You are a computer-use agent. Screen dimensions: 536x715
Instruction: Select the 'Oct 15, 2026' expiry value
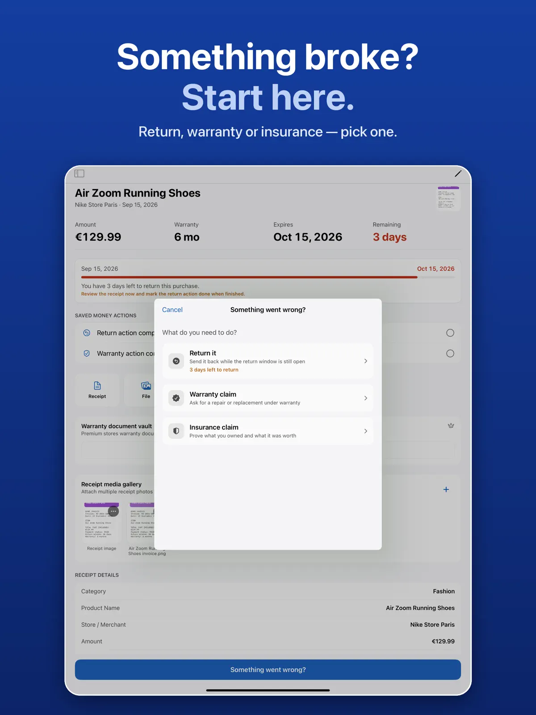click(x=308, y=237)
